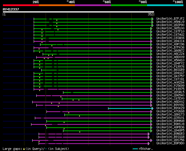Click the AV412337 query name

click(x=11, y=9)
